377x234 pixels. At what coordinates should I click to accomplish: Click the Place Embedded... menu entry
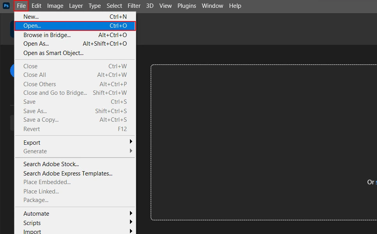[x=75, y=182]
